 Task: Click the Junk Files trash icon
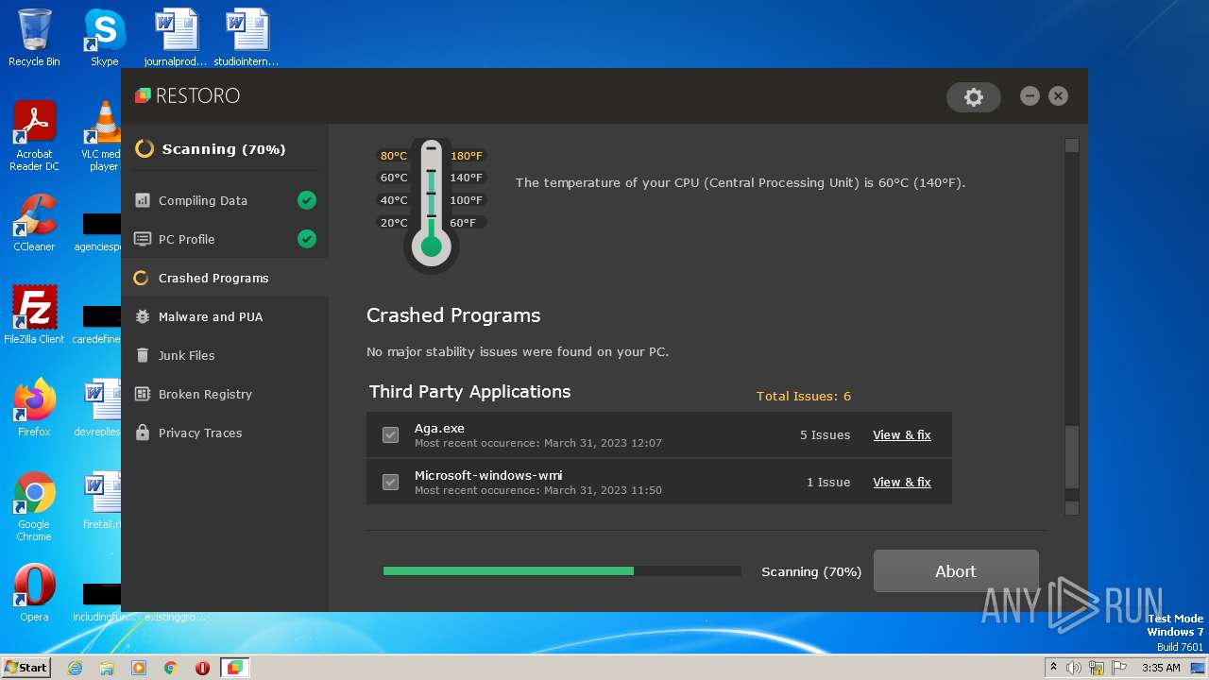pyautogui.click(x=143, y=355)
